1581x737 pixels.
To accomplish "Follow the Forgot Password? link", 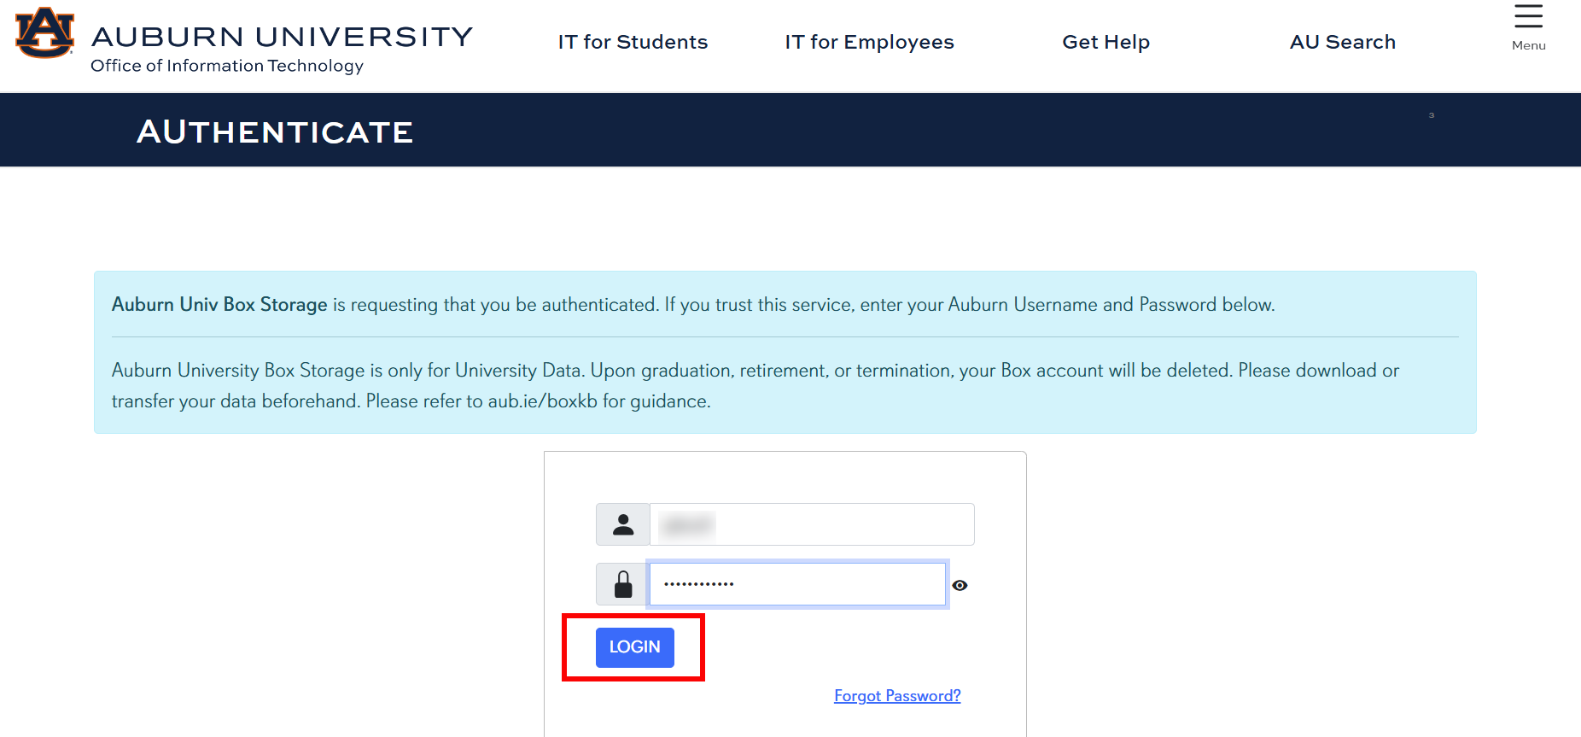I will pos(896,696).
